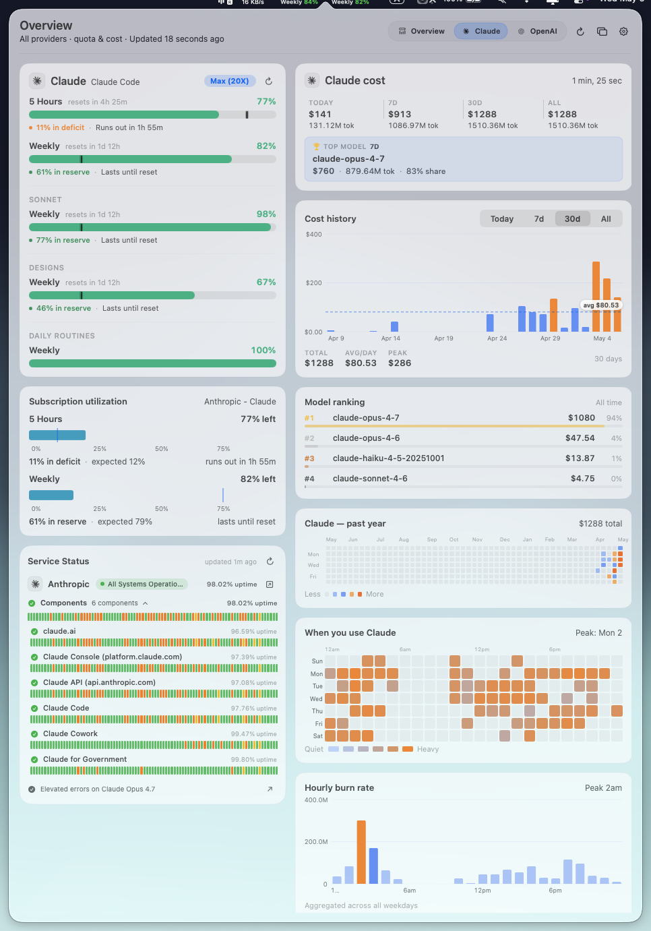Collapse the Components list chevron
The image size is (651, 931).
tap(145, 603)
